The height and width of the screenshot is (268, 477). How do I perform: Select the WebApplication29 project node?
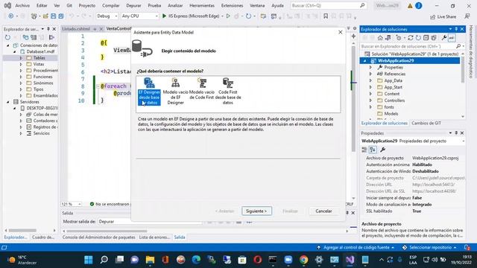pyautogui.click(x=396, y=60)
